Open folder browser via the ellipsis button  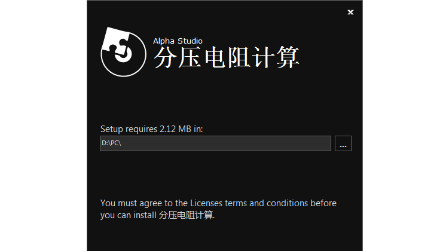(343, 143)
